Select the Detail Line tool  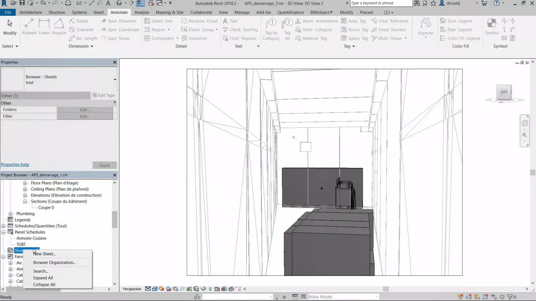(159, 21)
